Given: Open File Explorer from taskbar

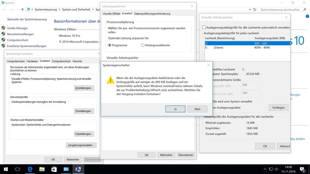Looking at the screenshot, I should (x=42, y=169).
